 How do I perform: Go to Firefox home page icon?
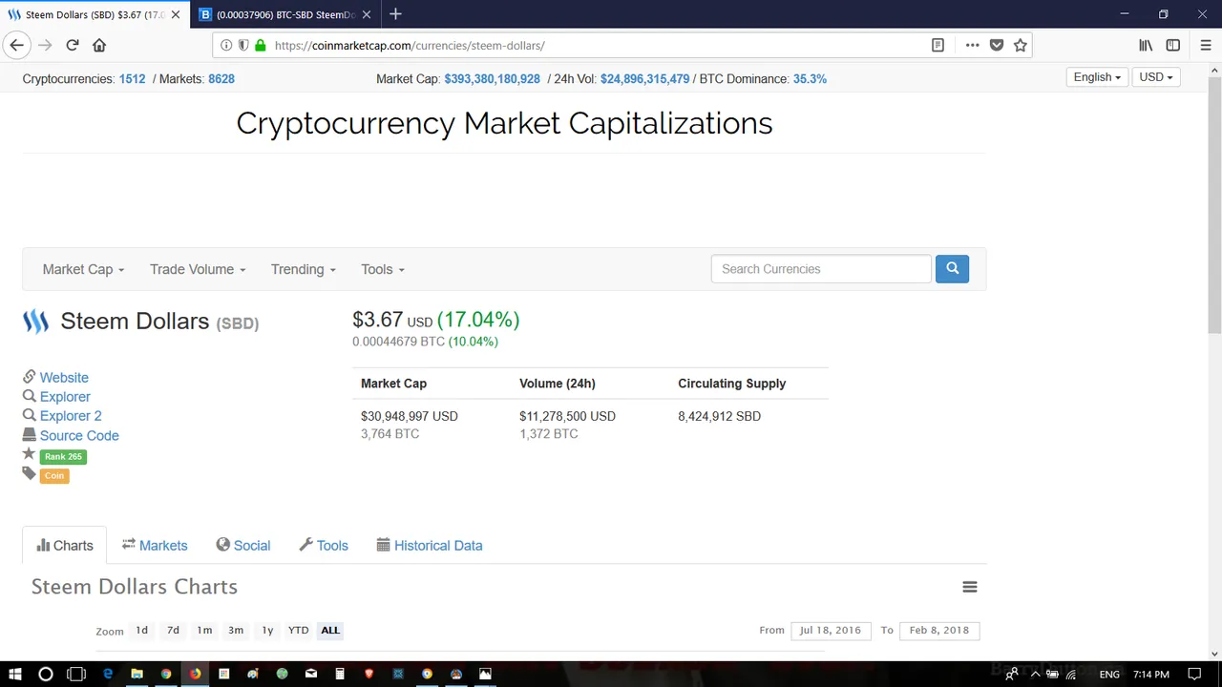99,45
